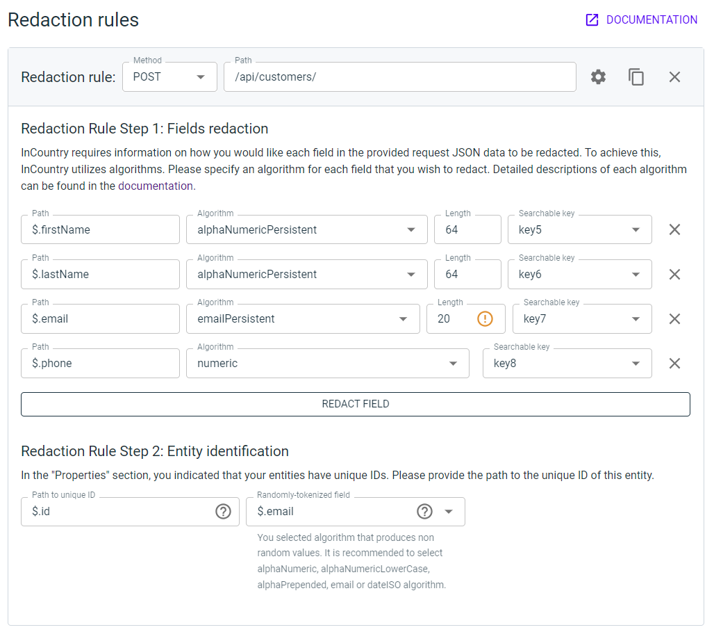
Task: Open the redaction rule settings gear
Action: coord(598,77)
